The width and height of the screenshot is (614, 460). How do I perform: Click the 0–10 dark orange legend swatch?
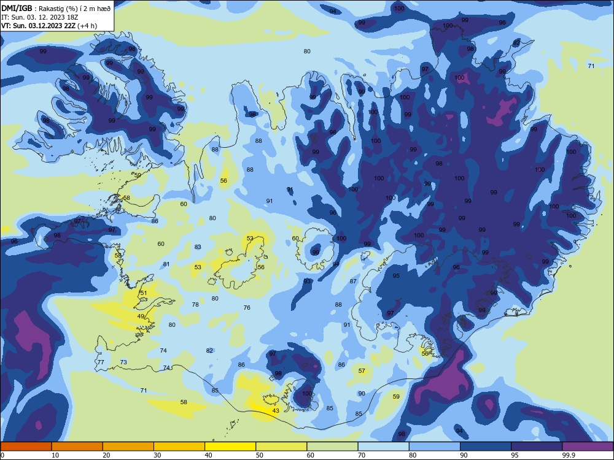[26, 447]
